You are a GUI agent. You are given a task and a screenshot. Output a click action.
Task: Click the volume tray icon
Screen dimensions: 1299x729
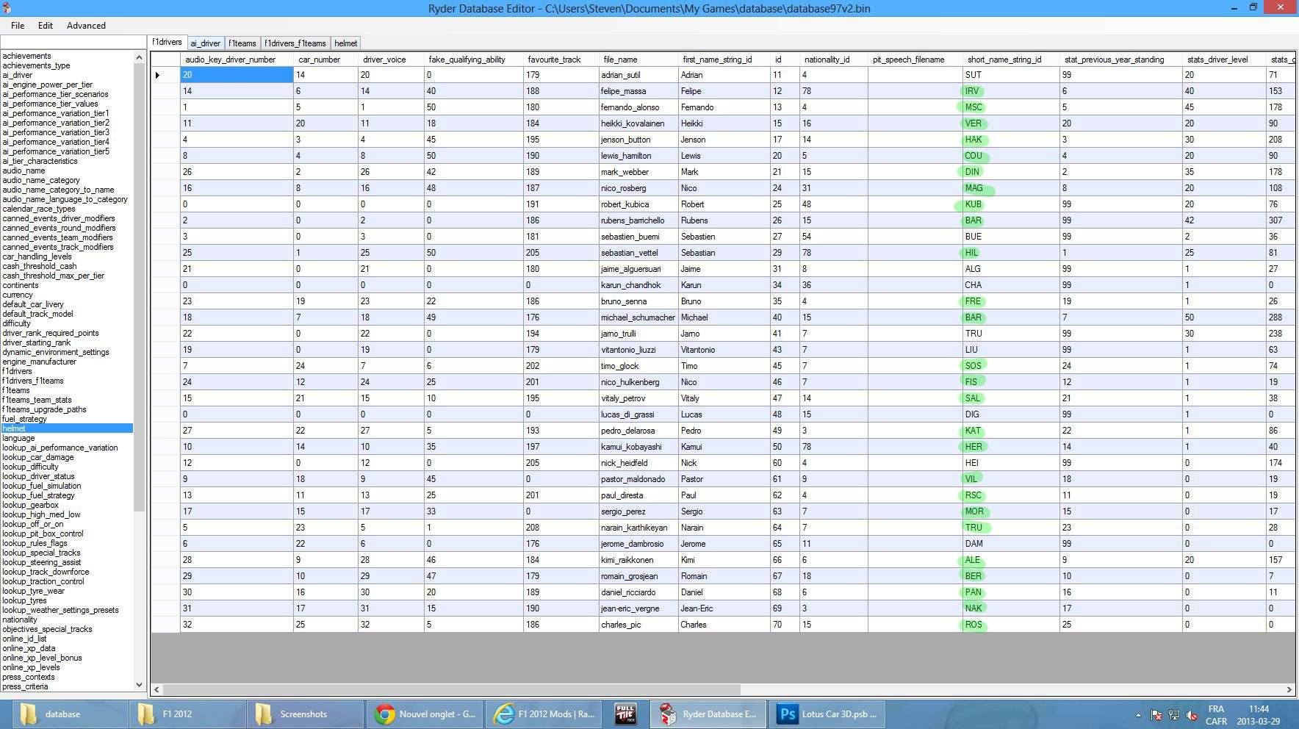point(1192,715)
